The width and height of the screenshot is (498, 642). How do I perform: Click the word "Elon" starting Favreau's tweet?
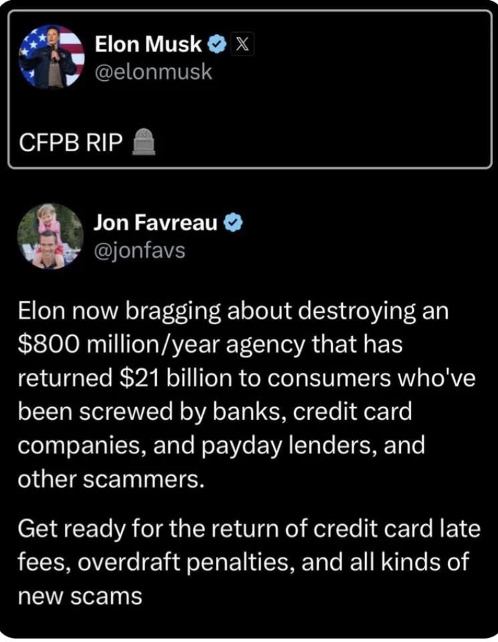(42, 311)
